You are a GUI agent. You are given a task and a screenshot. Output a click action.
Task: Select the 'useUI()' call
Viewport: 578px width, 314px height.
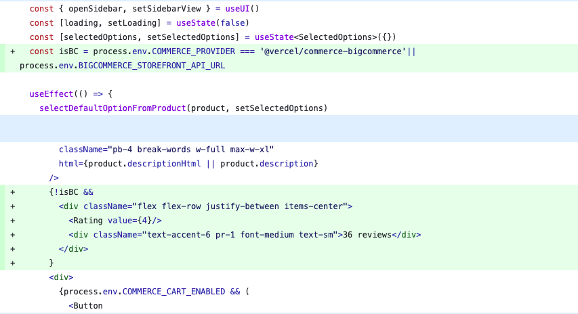[243, 9]
